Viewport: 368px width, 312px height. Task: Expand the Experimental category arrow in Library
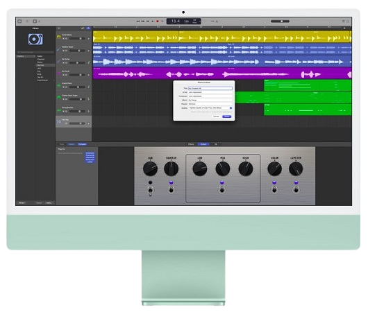click(53, 80)
